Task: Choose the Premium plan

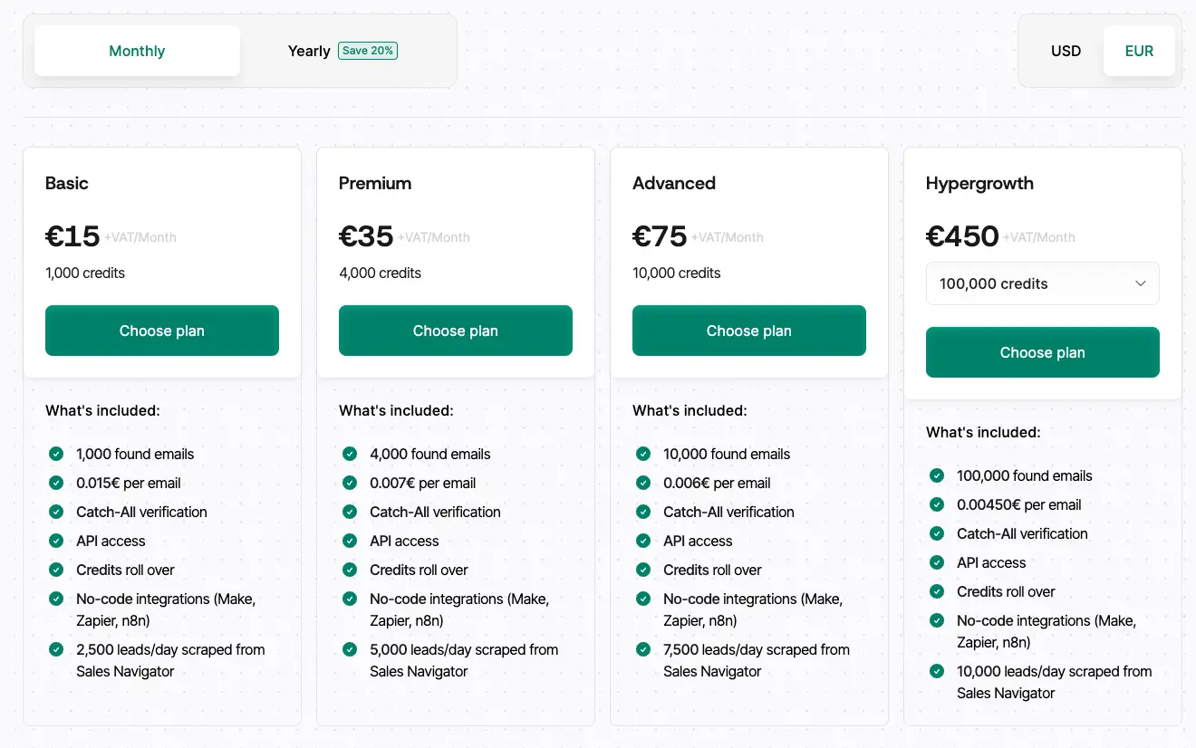Action: pyautogui.click(x=456, y=331)
